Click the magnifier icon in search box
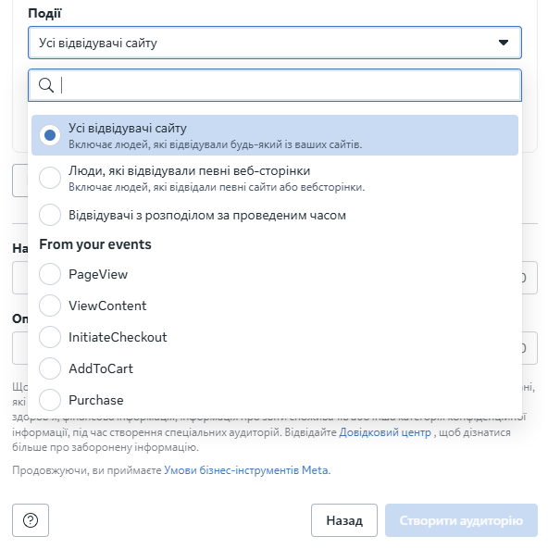 [x=46, y=85]
